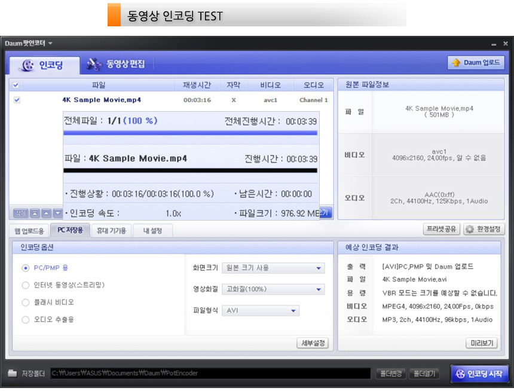Open the 화면크기 screen size dropdown
This screenshot has height=391, width=514.
[x=273, y=268]
